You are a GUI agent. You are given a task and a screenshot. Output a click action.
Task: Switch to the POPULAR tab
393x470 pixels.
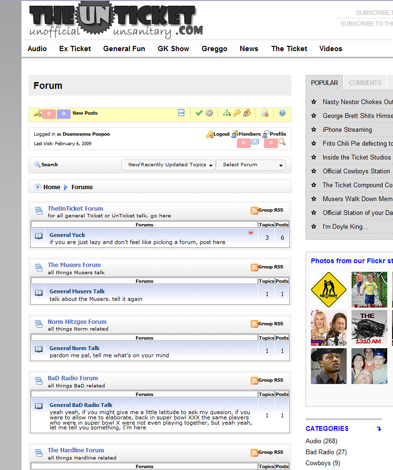(324, 83)
